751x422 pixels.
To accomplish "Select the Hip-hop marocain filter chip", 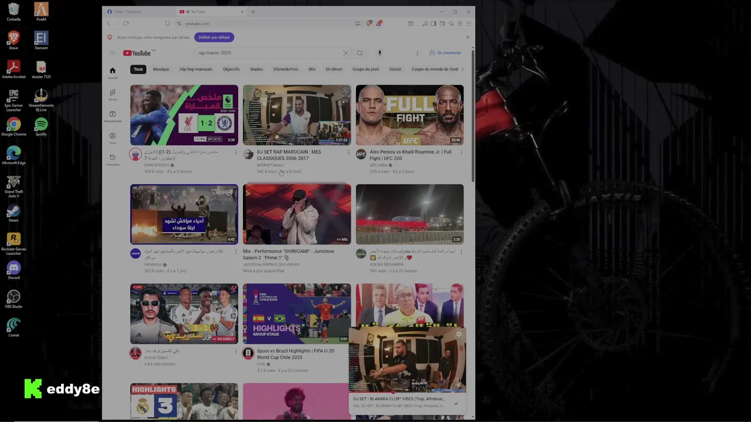I will (x=196, y=69).
